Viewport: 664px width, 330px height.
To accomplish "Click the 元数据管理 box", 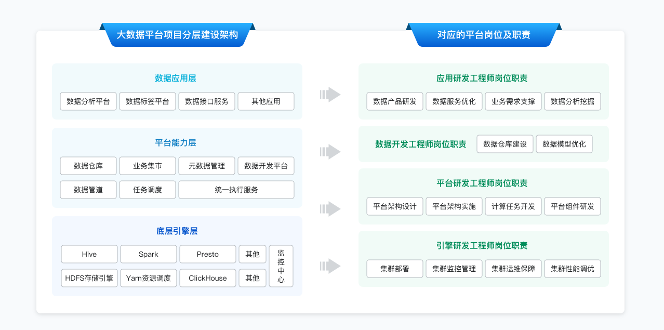I will point(207,166).
